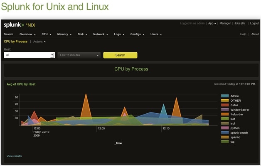Click the Adobe legend color swatch
261x166 pixels.
click(225, 96)
